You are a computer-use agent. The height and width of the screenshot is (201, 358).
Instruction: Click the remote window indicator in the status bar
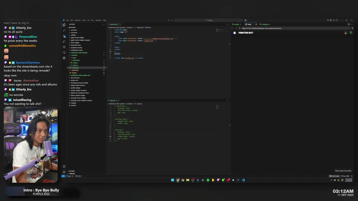(x=63, y=176)
